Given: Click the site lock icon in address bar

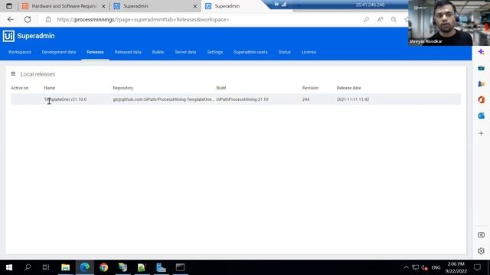Looking at the screenshot, I should (48, 19).
